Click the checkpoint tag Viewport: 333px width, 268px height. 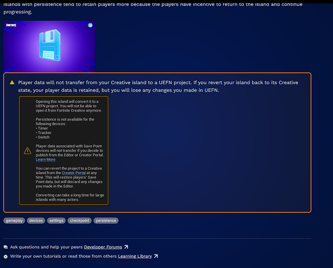(79, 220)
